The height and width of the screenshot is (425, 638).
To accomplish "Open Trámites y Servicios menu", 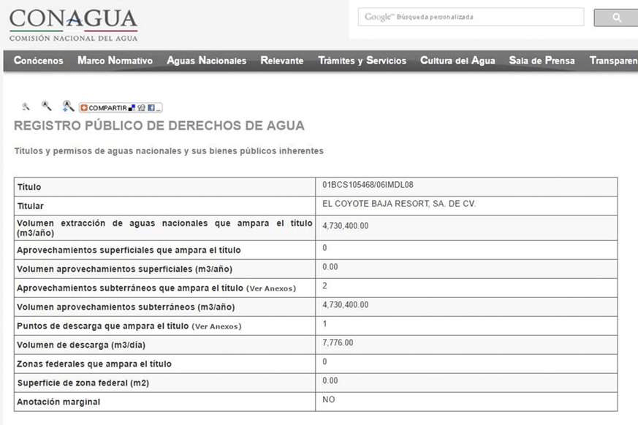I will [x=362, y=61].
